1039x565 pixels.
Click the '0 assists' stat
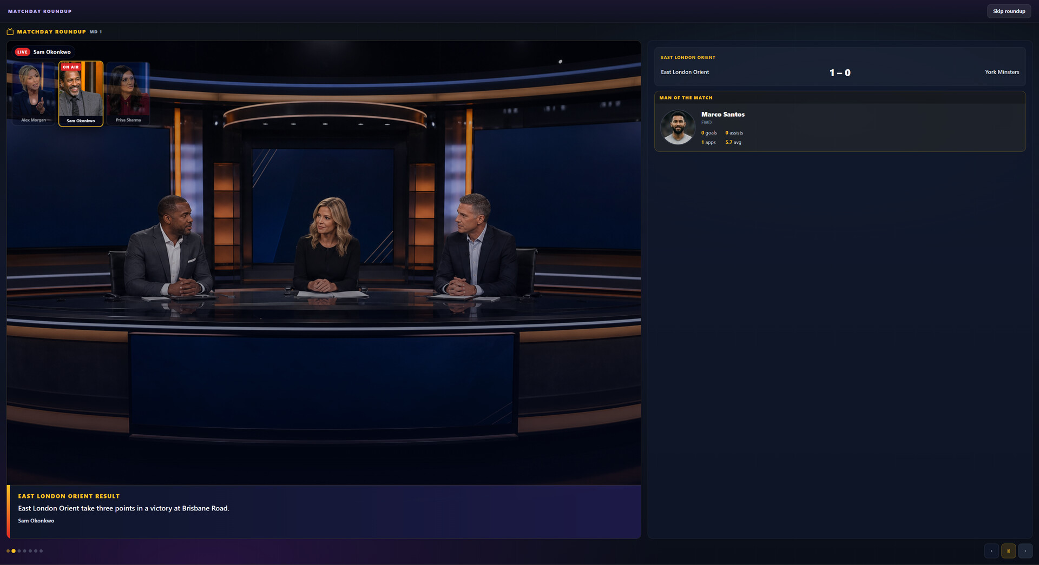tap(734, 133)
